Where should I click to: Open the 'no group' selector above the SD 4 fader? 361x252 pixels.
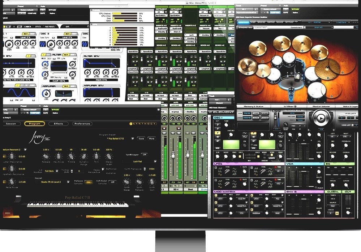point(176,112)
